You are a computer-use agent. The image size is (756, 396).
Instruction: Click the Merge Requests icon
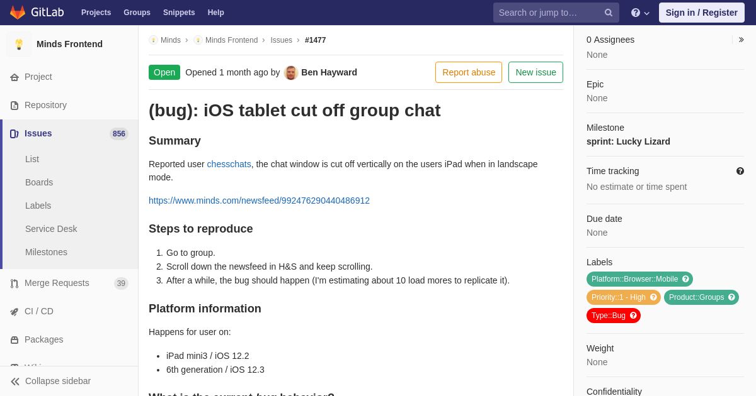[x=14, y=283]
